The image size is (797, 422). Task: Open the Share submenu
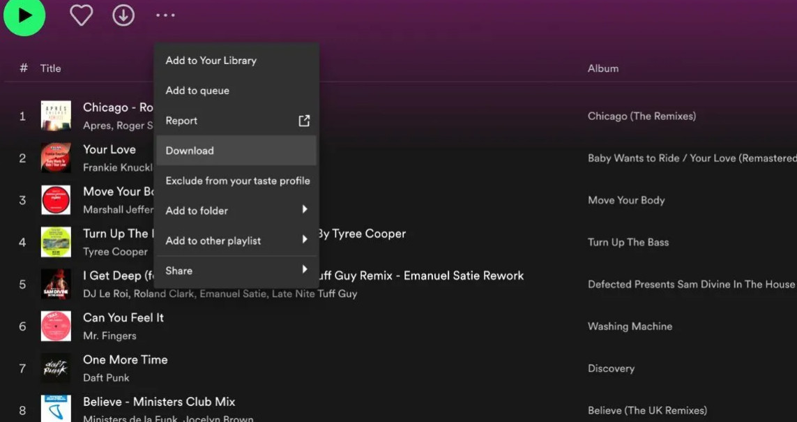(236, 271)
